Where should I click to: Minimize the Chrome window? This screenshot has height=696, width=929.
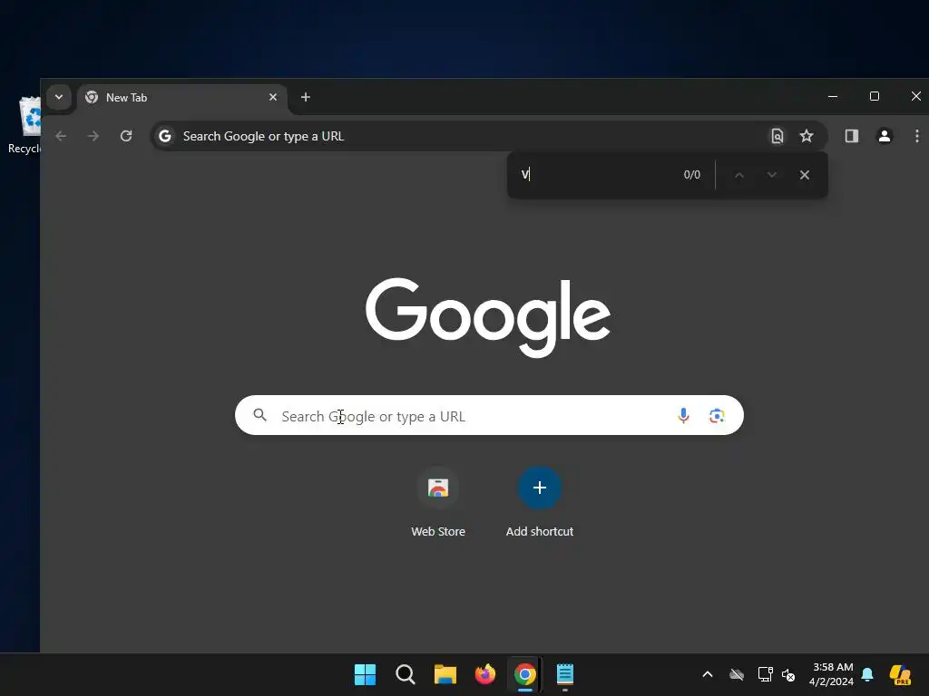(833, 96)
